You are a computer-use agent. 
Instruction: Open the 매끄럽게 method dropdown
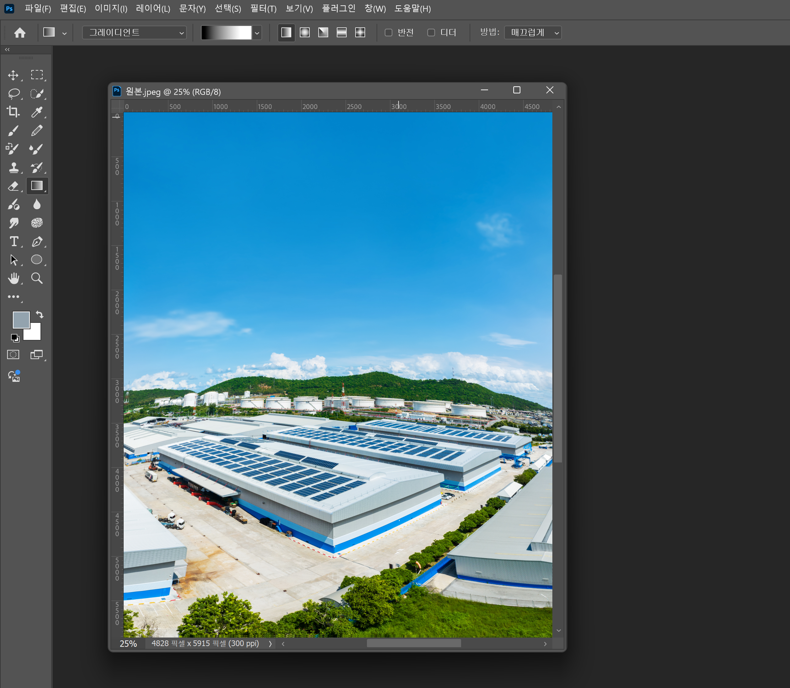pyautogui.click(x=533, y=33)
